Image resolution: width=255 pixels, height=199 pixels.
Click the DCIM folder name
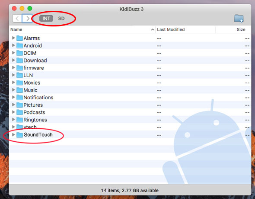point(30,53)
